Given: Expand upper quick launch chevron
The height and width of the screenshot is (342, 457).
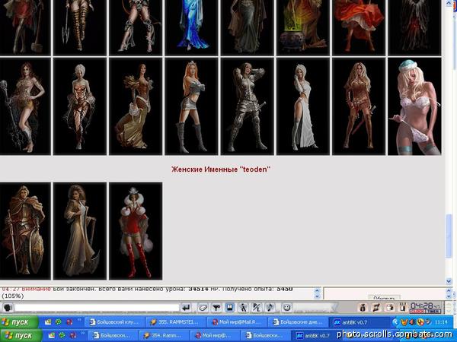Looking at the screenshot, I should (x=79, y=321).
